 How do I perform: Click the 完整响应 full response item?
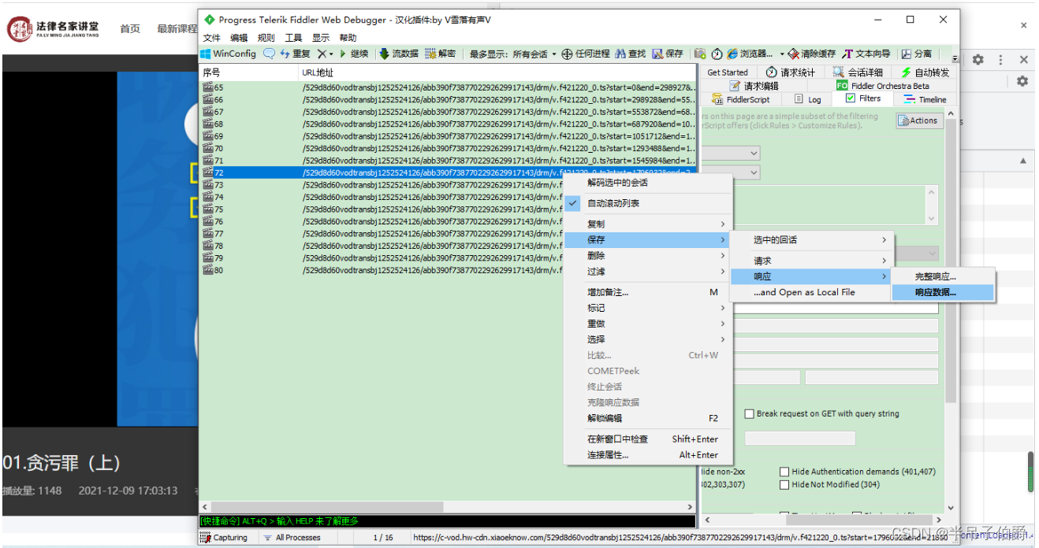click(943, 276)
